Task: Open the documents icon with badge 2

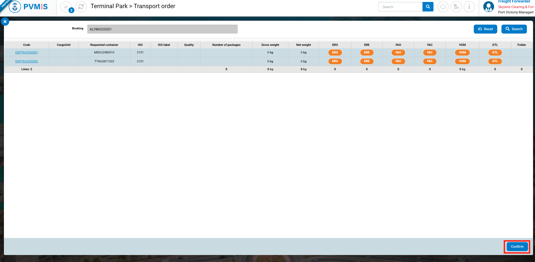Action: 66,7
